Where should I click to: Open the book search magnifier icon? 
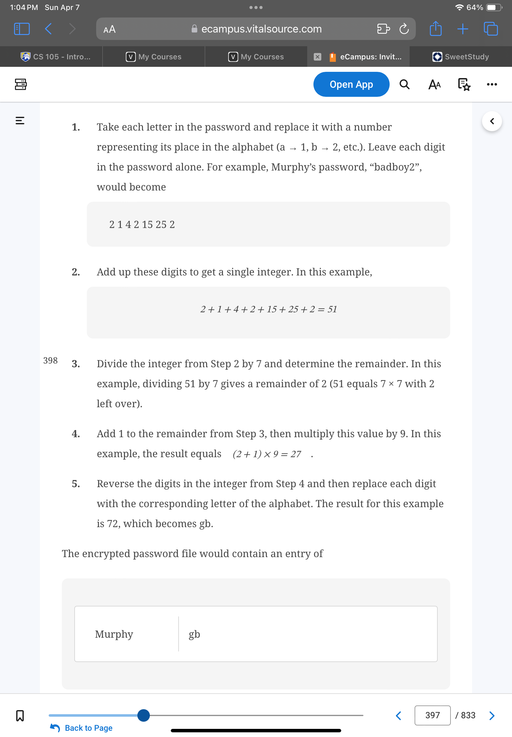404,84
